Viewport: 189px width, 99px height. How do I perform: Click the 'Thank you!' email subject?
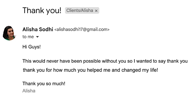click(42, 10)
